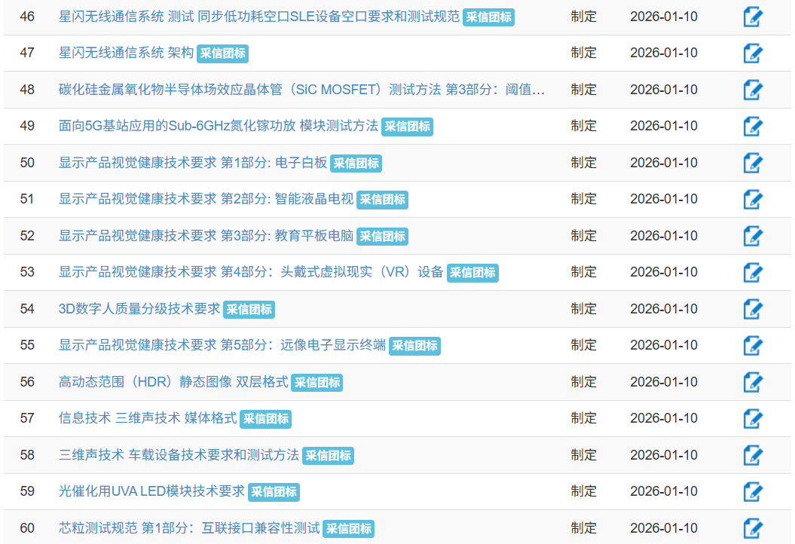Select the edit icon for SiC MOSFET standard
Viewport: 795px width, 544px height.
(752, 90)
